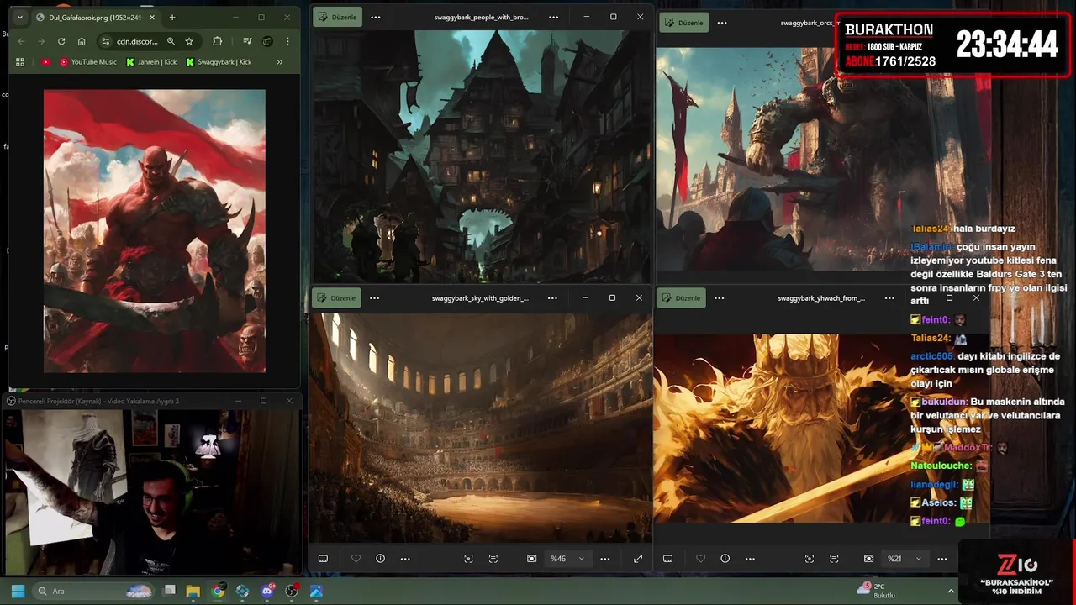Favorite the photo shown at %21 zoom
Viewport: 1076px width, 605px height.
(701, 559)
